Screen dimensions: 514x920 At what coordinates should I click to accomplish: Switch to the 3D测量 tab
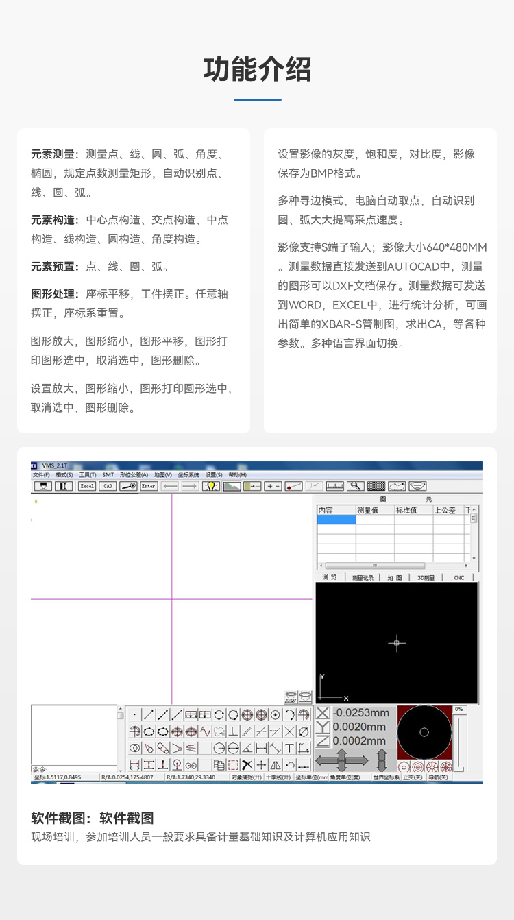pos(426,578)
